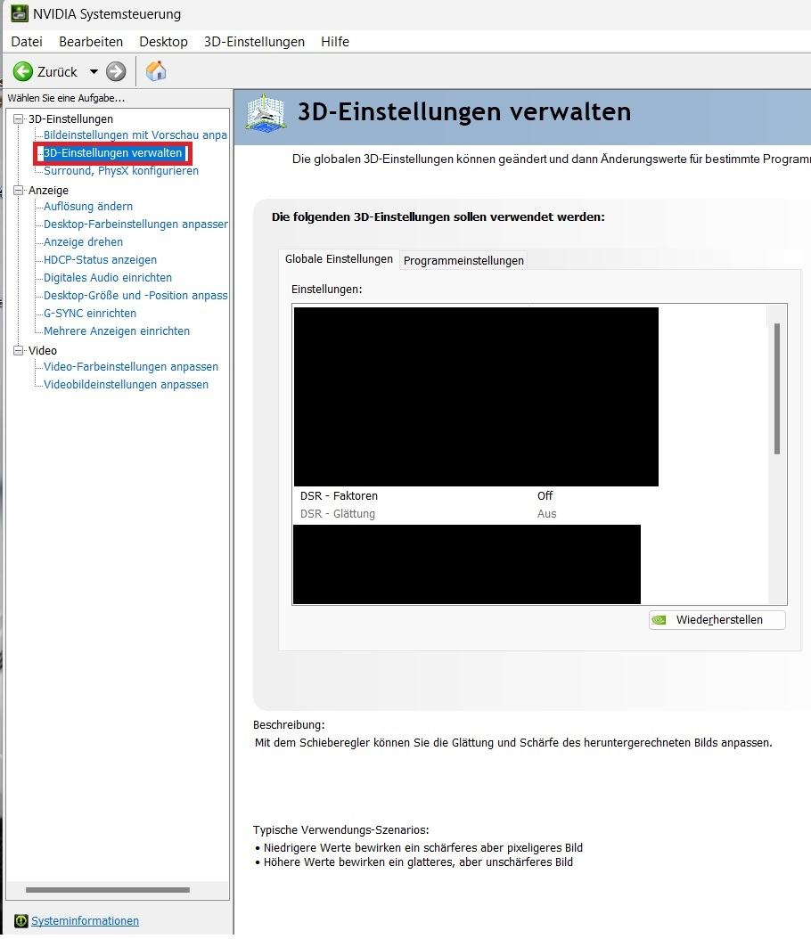Click the Wiederherstellen button

pyautogui.click(x=717, y=620)
